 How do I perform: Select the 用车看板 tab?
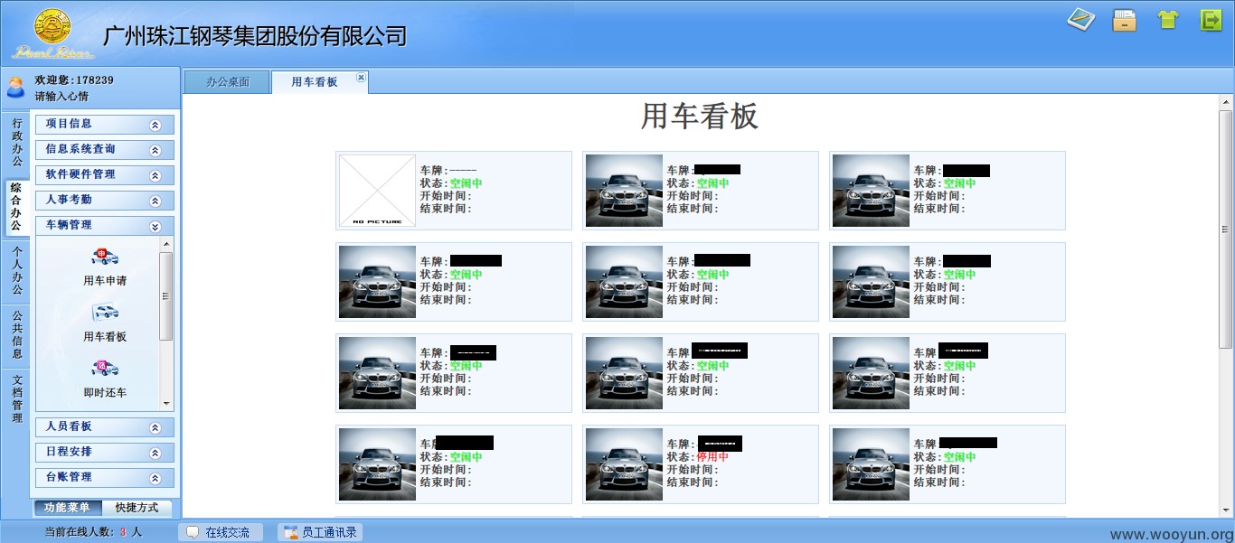tap(315, 82)
